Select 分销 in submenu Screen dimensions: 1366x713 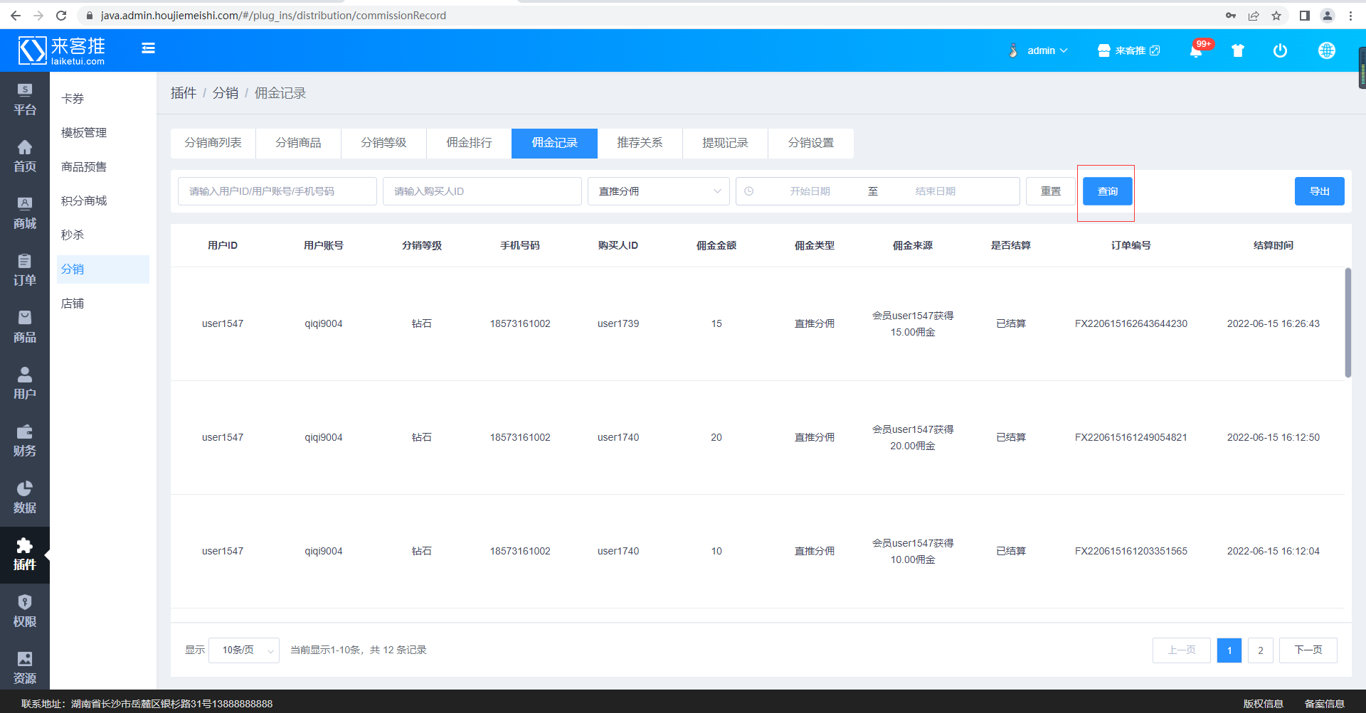pyautogui.click(x=103, y=269)
